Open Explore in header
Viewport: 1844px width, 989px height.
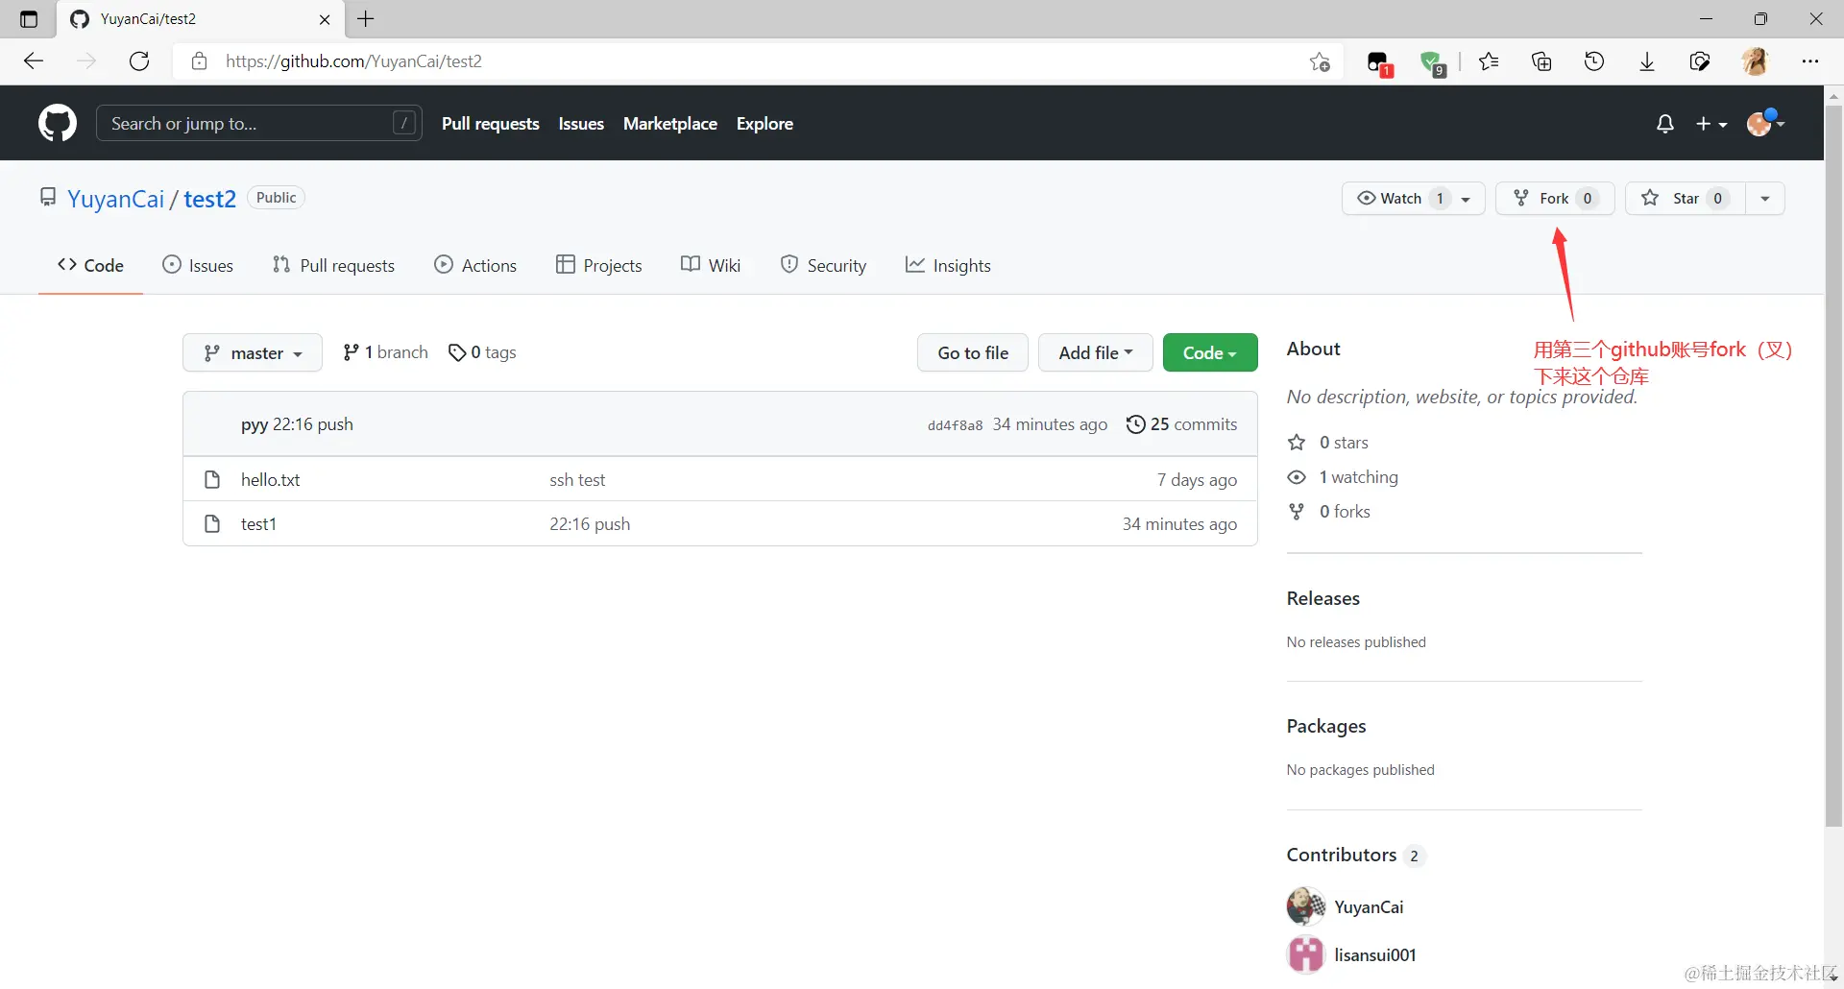[x=764, y=124]
